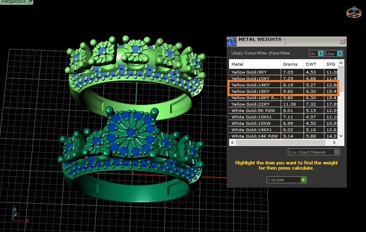This screenshot has width=366, height=232.
Task: Select the Yellow Gold:18KY R... row
Action: point(284,98)
